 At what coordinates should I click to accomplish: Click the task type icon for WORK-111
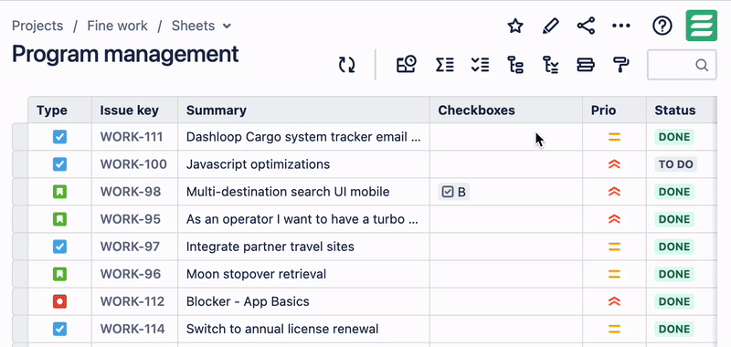coord(59,137)
